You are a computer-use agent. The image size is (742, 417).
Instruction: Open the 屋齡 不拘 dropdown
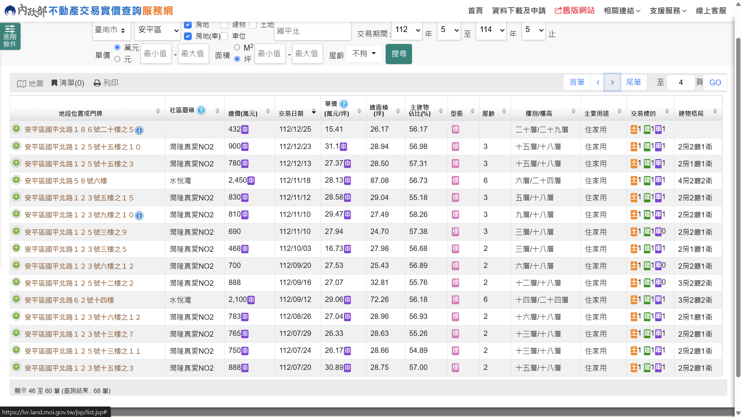[364, 54]
